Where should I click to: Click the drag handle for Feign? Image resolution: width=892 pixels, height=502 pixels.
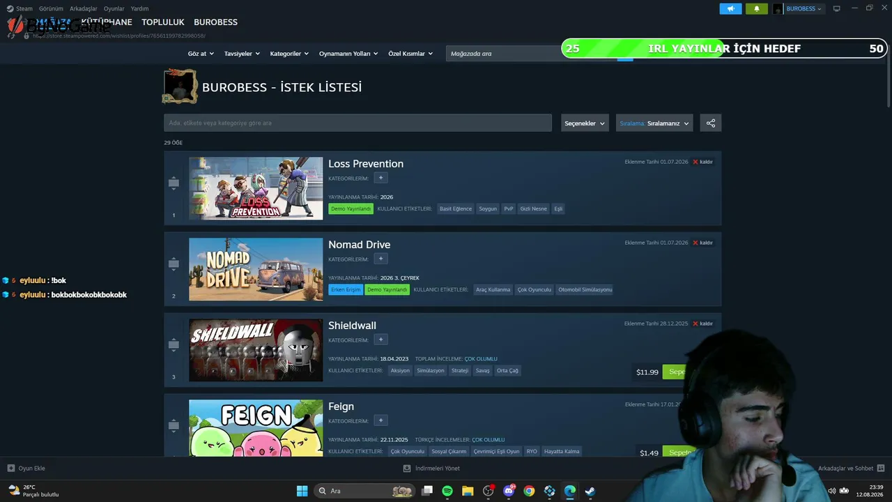(x=174, y=425)
